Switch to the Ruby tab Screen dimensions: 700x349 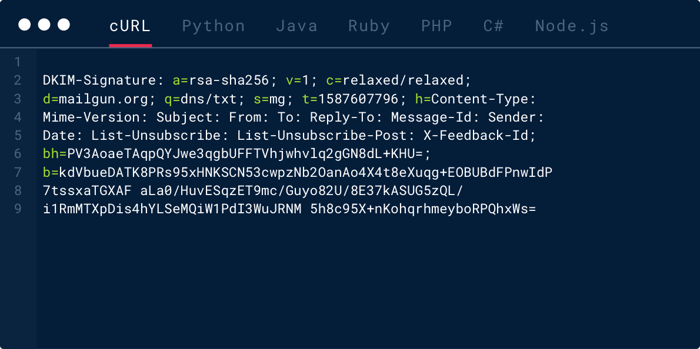tap(369, 26)
